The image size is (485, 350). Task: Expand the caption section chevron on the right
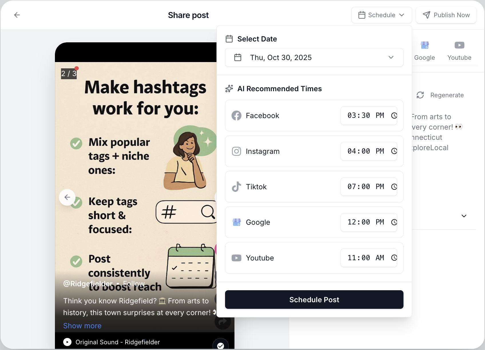[464, 216]
